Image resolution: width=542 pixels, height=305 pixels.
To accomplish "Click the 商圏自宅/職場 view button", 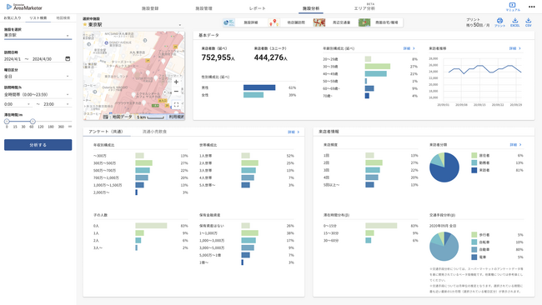I will pyautogui.click(x=387, y=22).
